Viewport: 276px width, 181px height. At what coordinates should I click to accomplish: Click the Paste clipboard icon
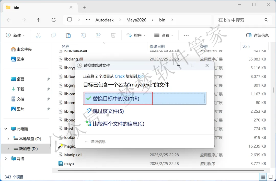(x=68, y=35)
